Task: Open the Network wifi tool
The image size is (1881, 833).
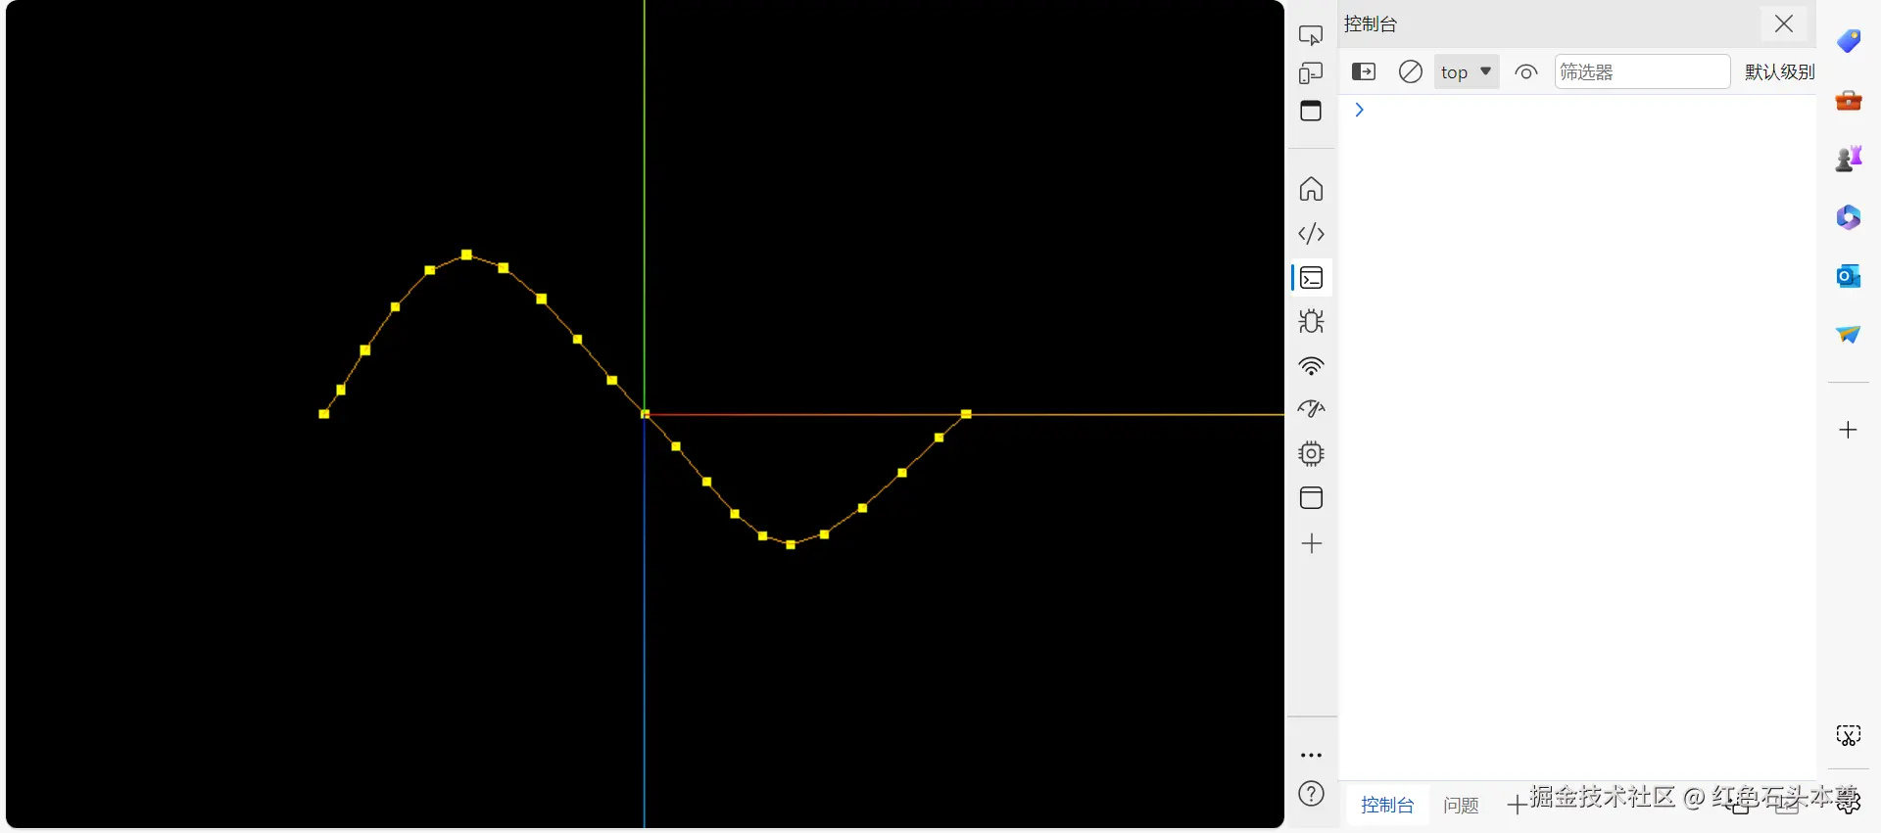Action: [x=1311, y=366]
